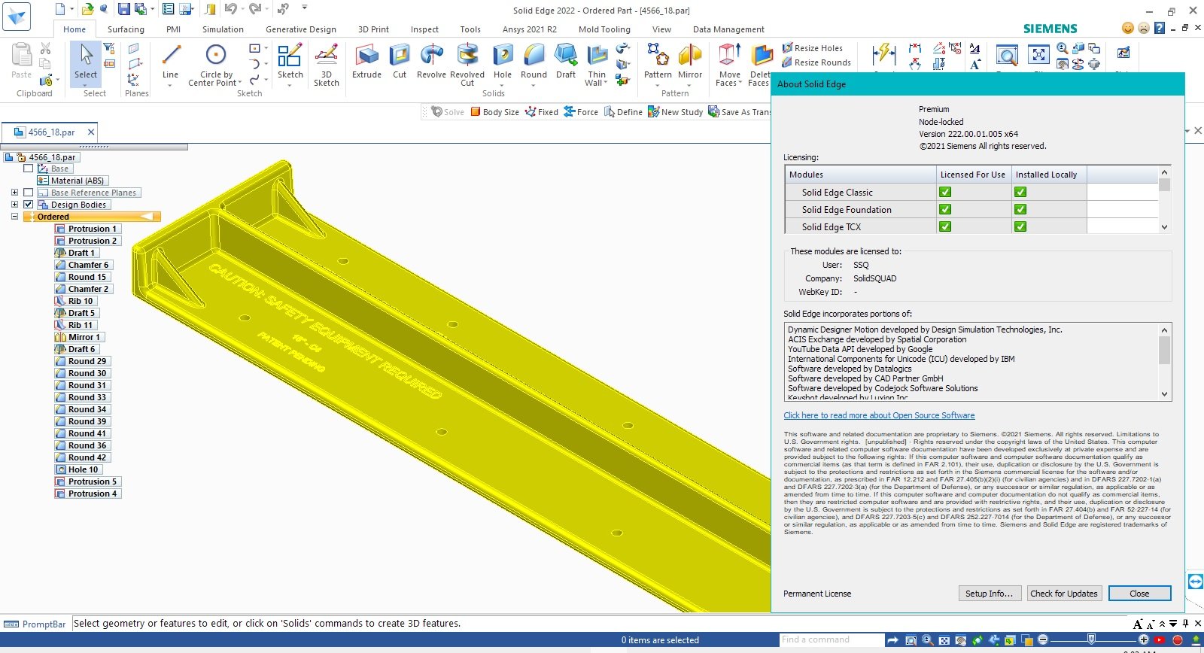Image resolution: width=1204 pixels, height=653 pixels.
Task: Open the Generative Design tab
Action: pyautogui.click(x=301, y=29)
